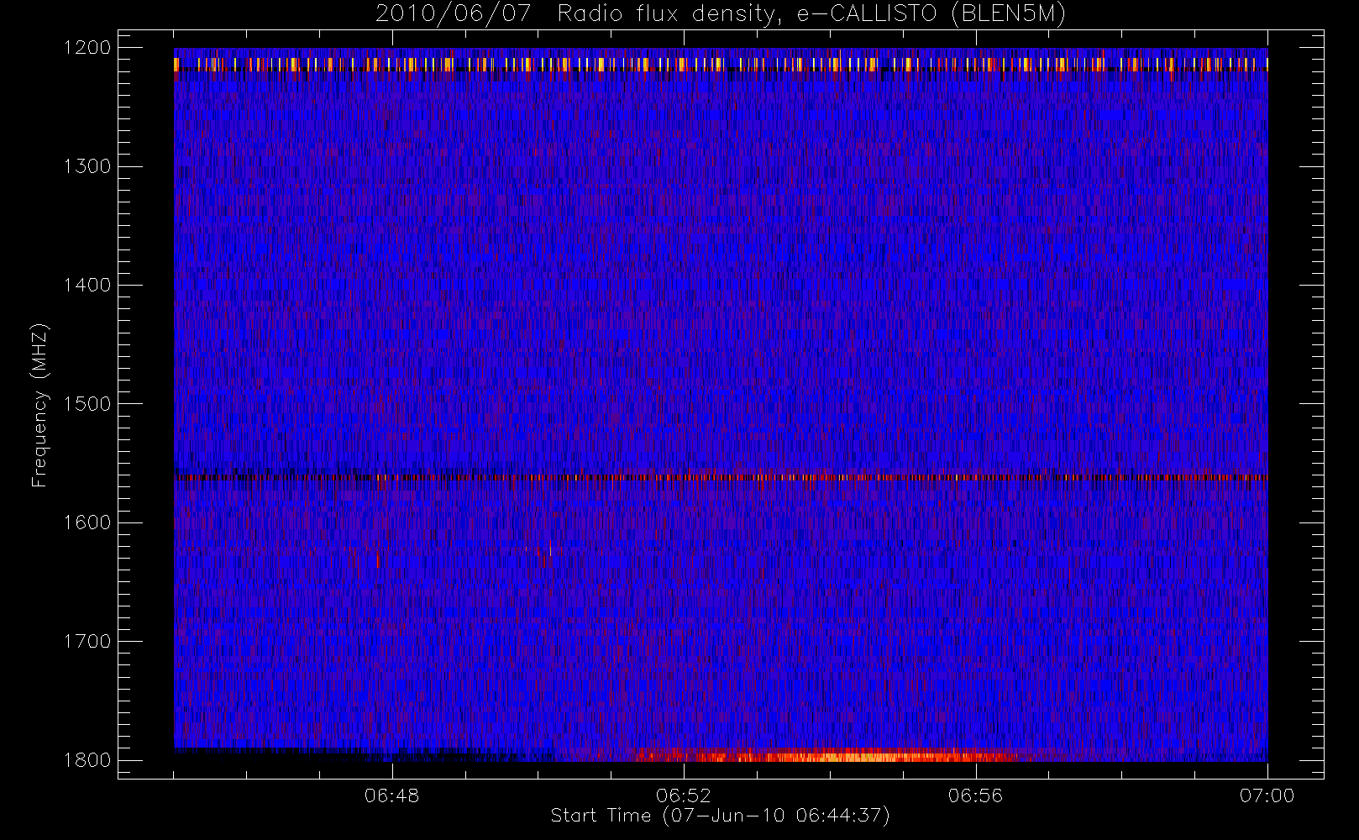Select the 1200 frequency tick label
This screenshot has height=840, width=1359.
(x=87, y=48)
